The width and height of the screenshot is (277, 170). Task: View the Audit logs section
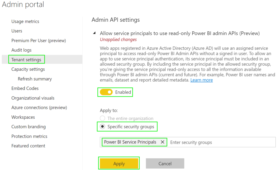[x=21, y=50]
